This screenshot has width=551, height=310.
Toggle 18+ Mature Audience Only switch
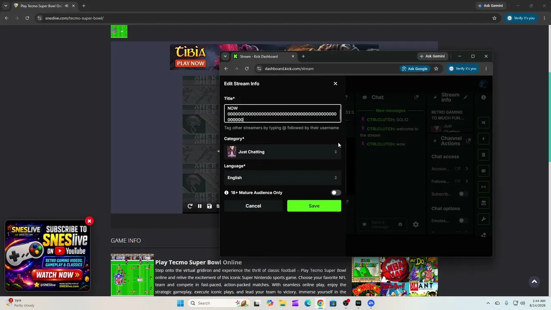tap(336, 192)
